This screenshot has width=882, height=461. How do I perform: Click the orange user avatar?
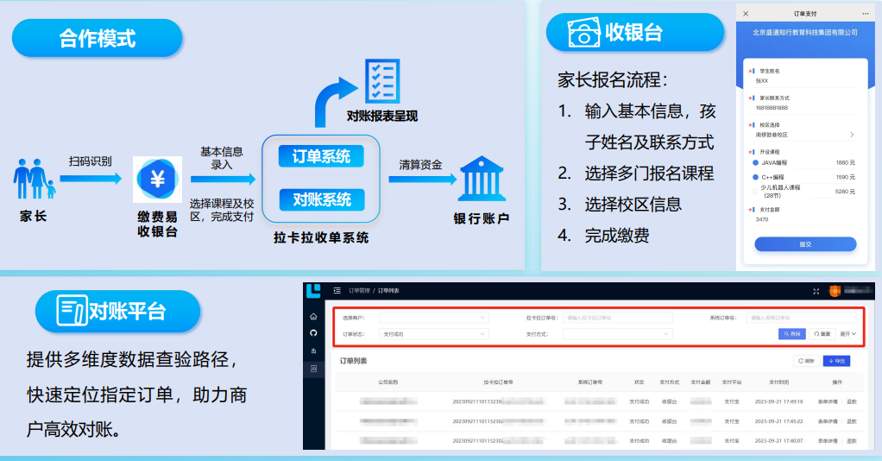(x=835, y=291)
